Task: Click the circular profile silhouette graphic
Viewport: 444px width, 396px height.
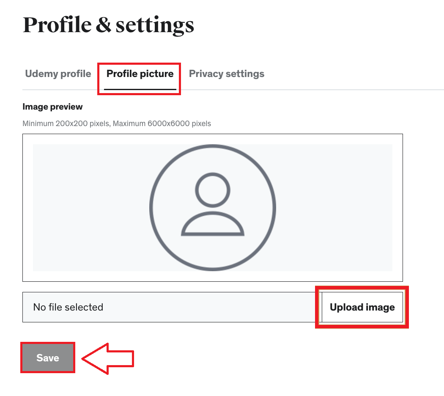Action: pos(212,207)
